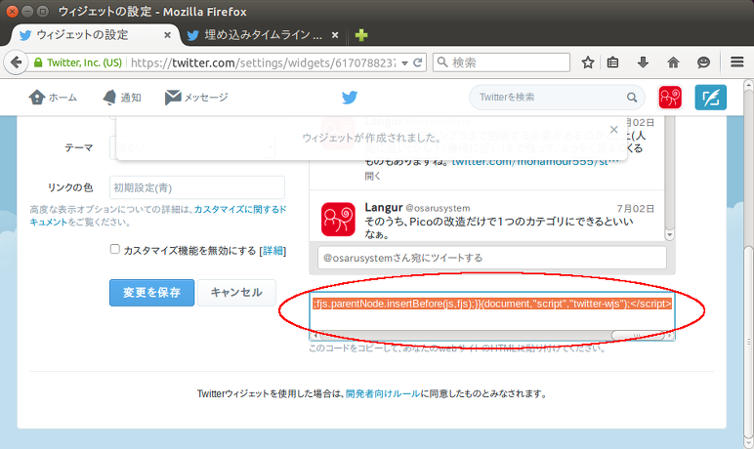
Task: Bookmark this page with the star icon
Action: 588,62
